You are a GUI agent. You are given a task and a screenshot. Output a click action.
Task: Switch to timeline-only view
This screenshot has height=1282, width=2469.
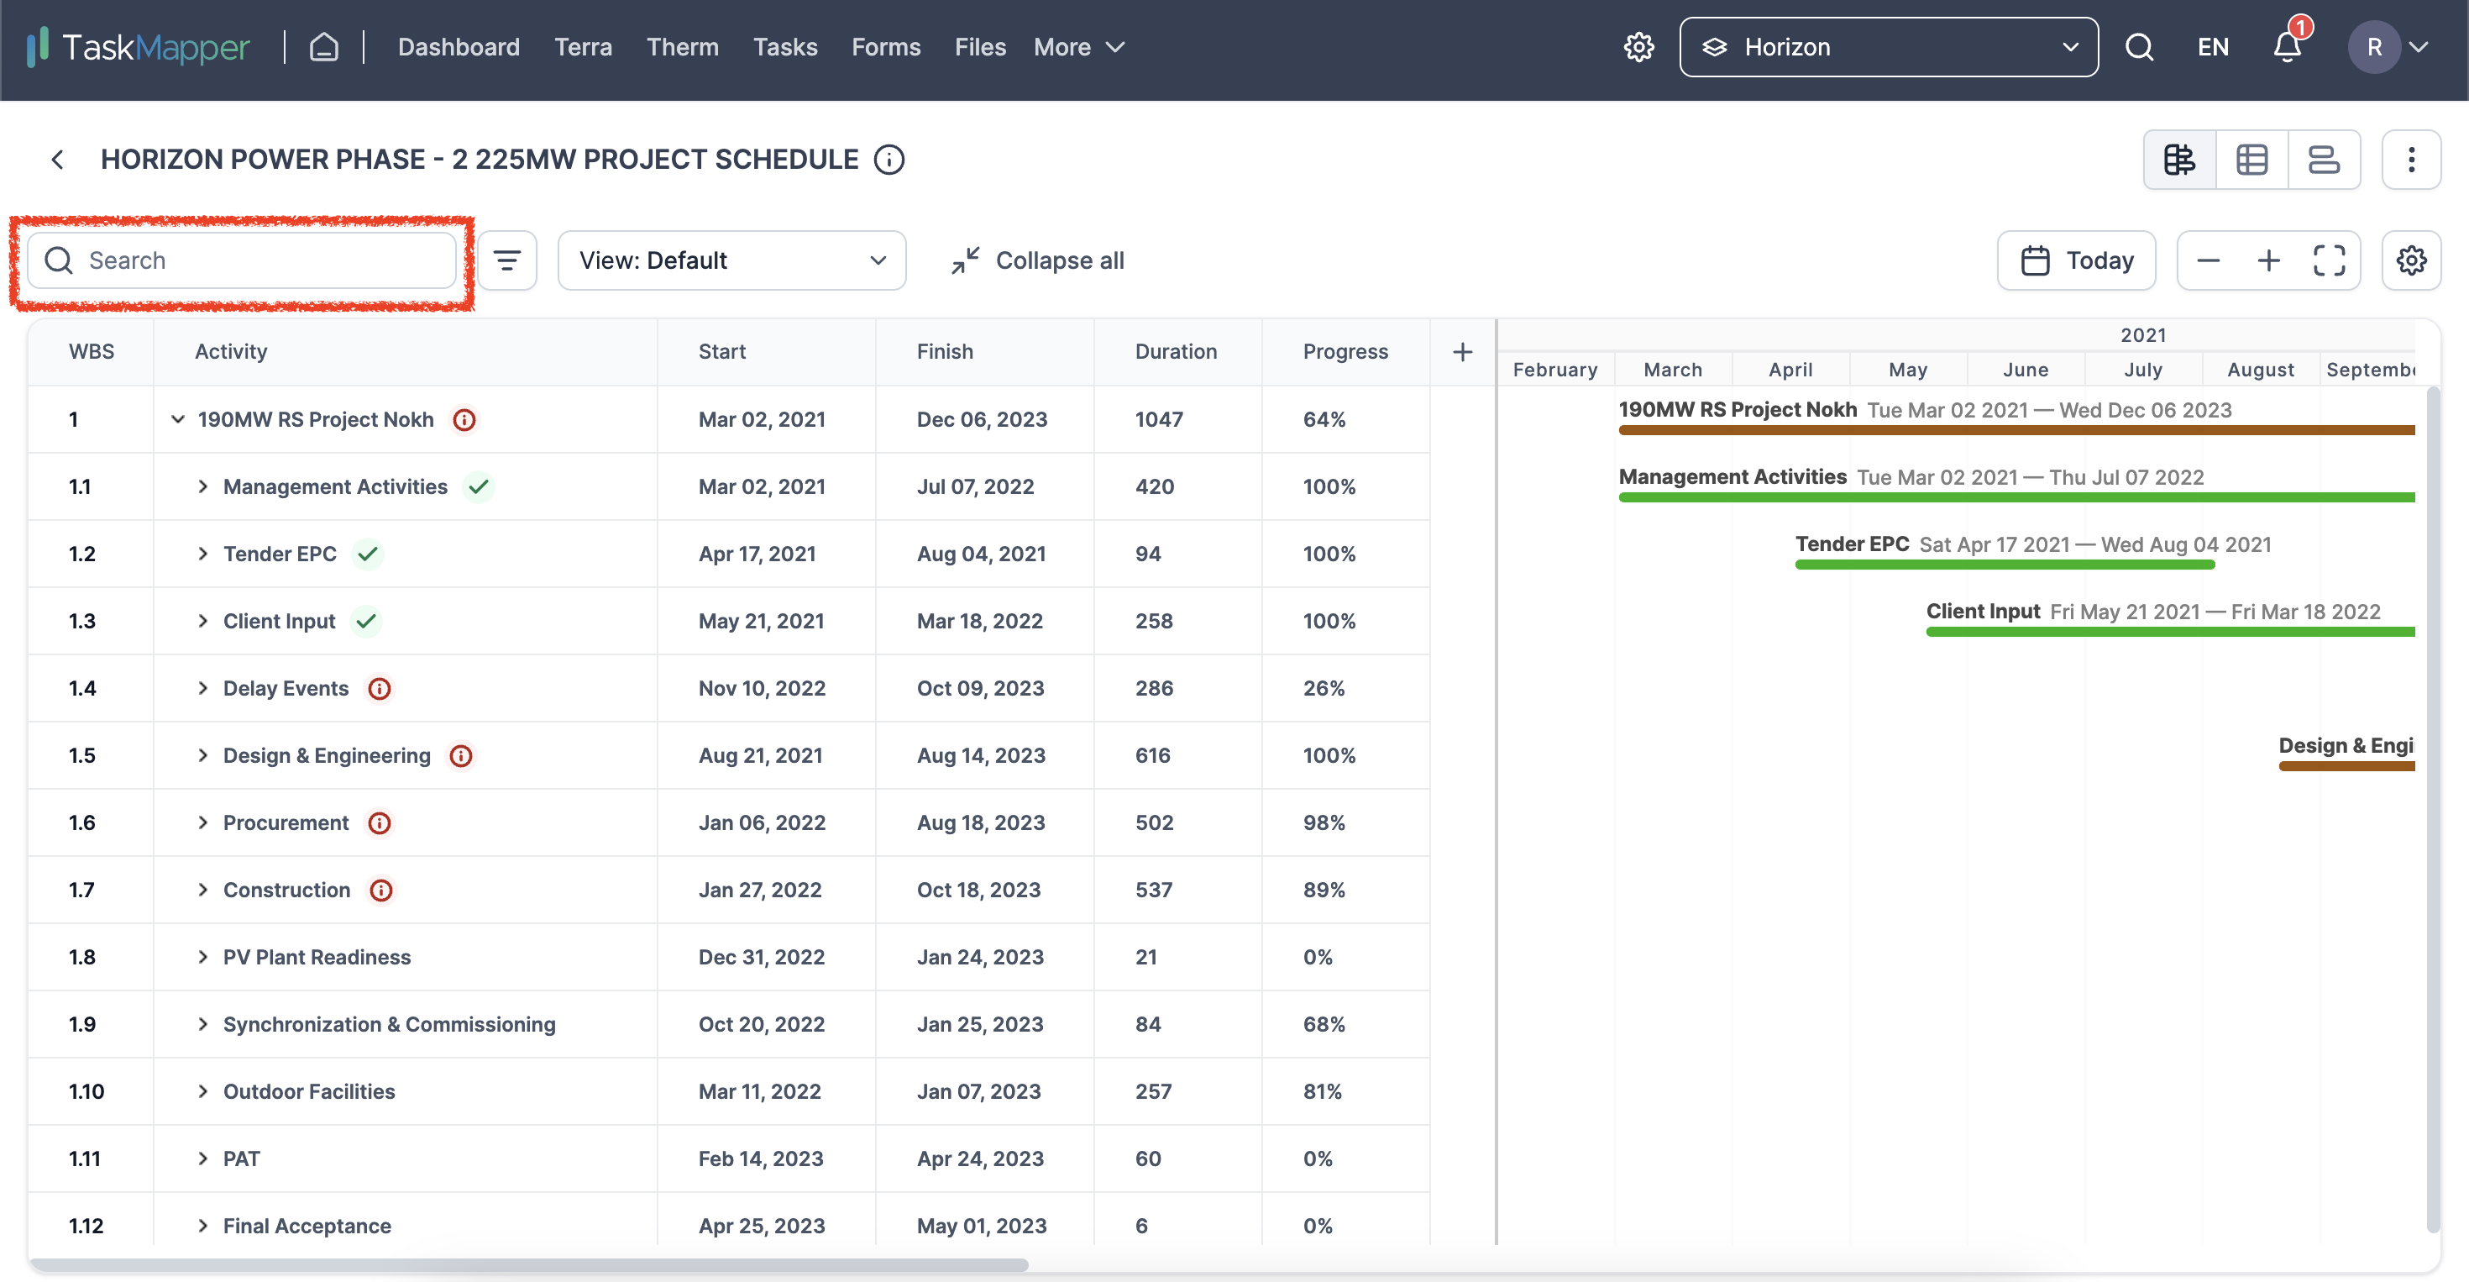click(2324, 159)
